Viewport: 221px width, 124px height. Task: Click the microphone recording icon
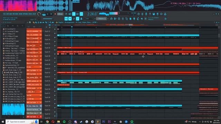[146, 14]
